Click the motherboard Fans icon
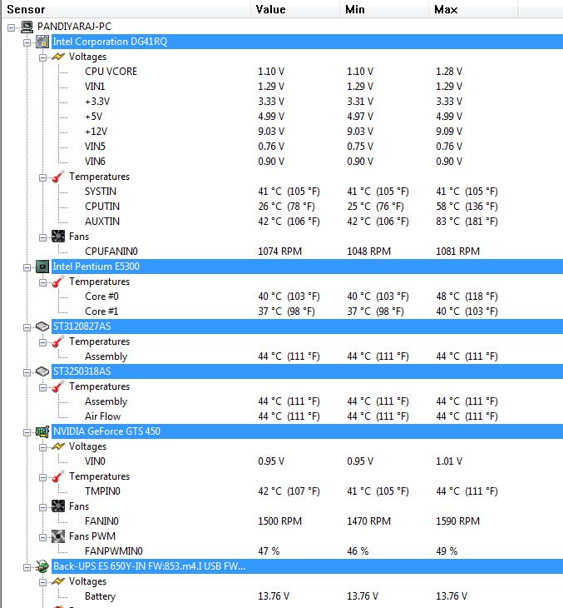This screenshot has height=608, width=563. (58, 237)
